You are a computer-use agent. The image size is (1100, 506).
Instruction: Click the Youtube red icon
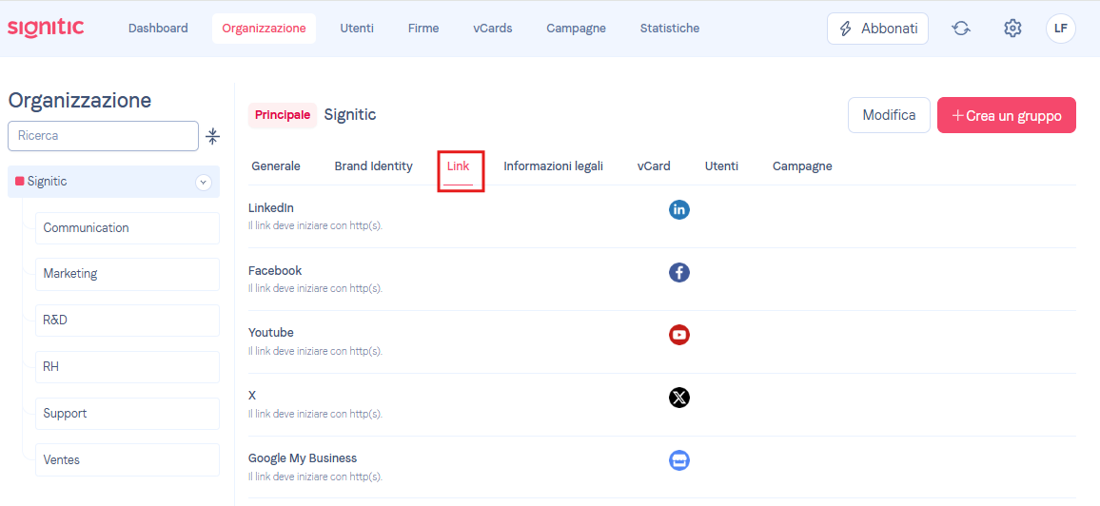point(679,335)
